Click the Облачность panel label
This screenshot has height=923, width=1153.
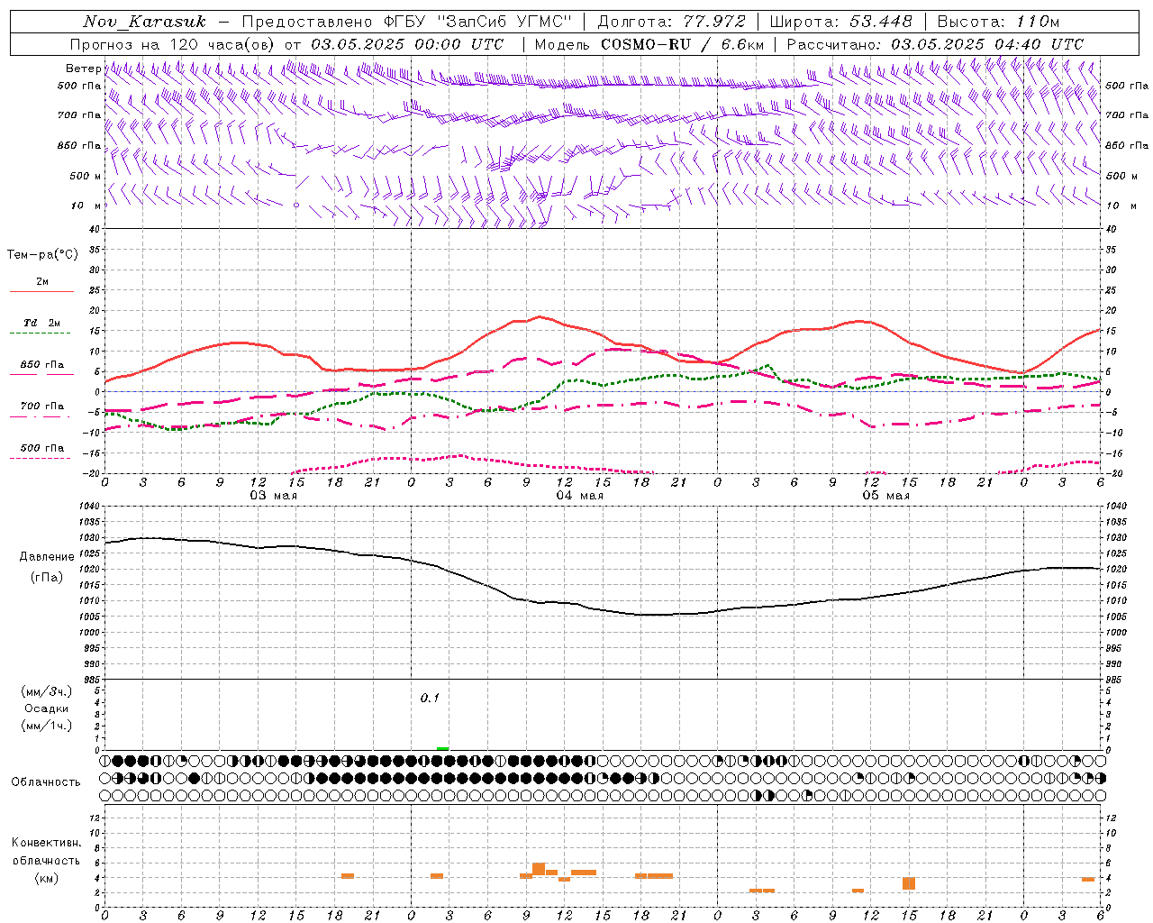coord(46,782)
